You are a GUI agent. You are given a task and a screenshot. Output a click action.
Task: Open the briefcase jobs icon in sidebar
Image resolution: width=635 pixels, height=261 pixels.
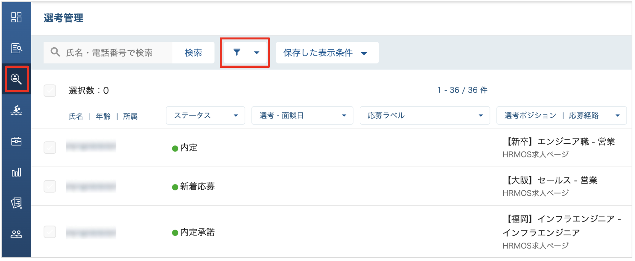pyautogui.click(x=16, y=141)
